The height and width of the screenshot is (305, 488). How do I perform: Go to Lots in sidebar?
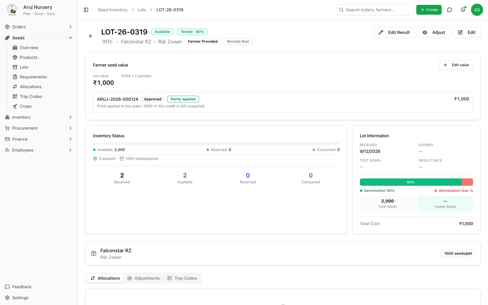tap(24, 67)
